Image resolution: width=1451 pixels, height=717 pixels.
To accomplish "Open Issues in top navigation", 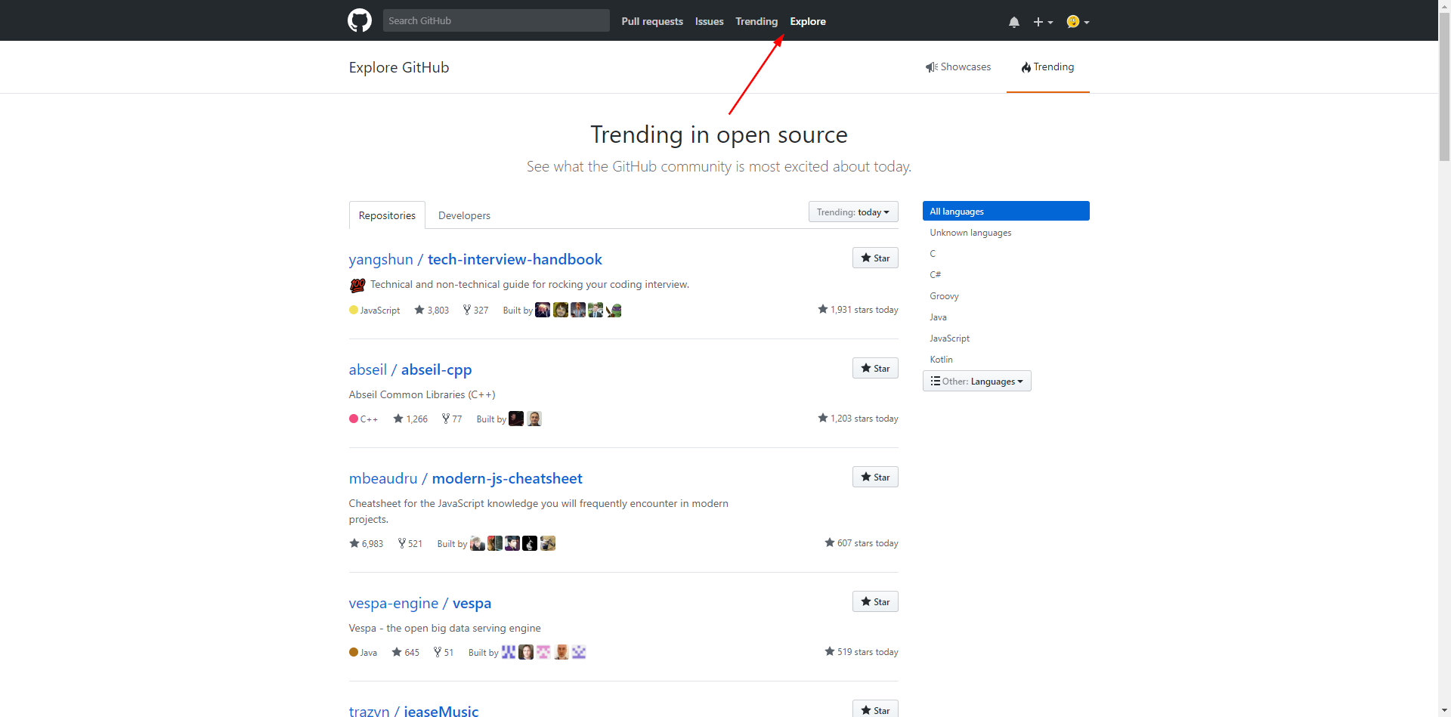I will pos(710,21).
